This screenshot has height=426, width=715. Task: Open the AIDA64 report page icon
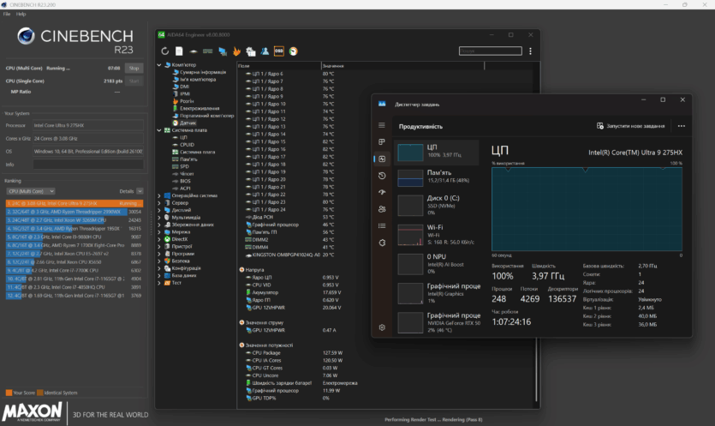point(181,51)
